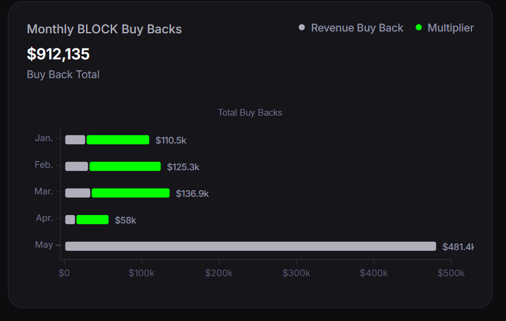This screenshot has width=506, height=321.
Task: Click the Mar. axis label
Action: point(44,191)
